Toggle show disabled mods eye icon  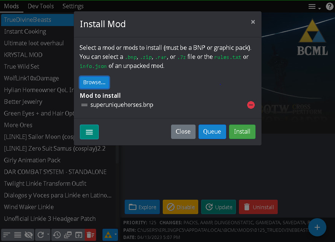coord(28,235)
